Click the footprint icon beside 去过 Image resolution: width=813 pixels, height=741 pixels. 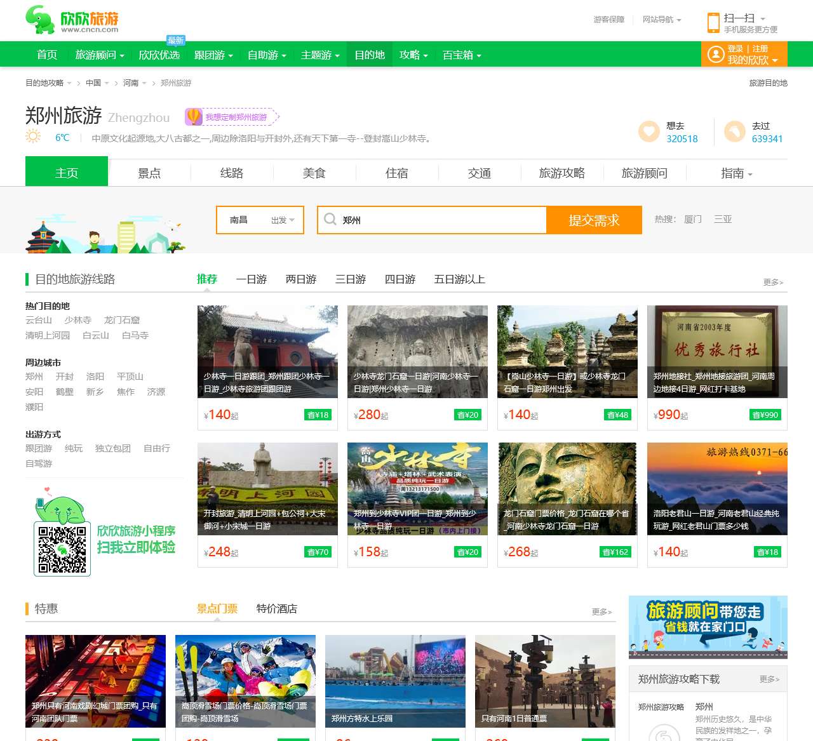coord(734,131)
